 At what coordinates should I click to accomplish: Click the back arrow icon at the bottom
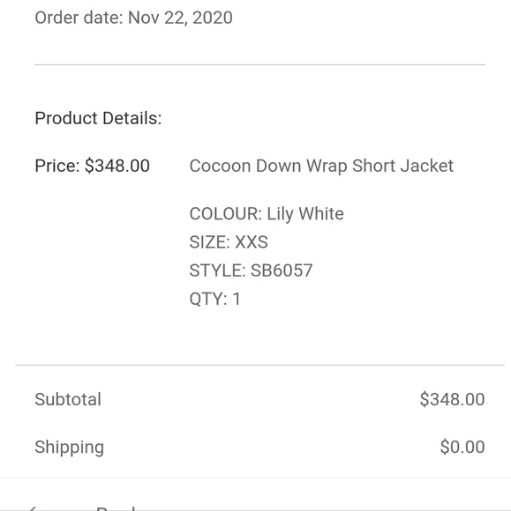point(32,508)
